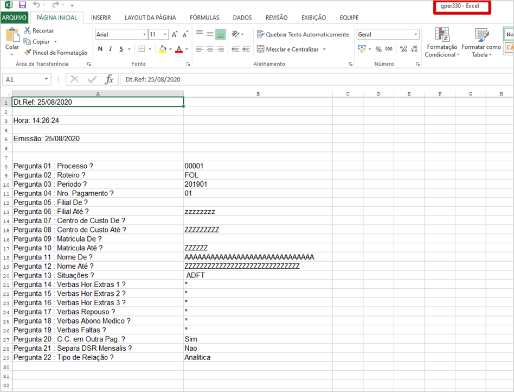Open Alinhamento dialog launcher
Image resolution: width=514 pixels, height=392 pixels.
point(350,64)
